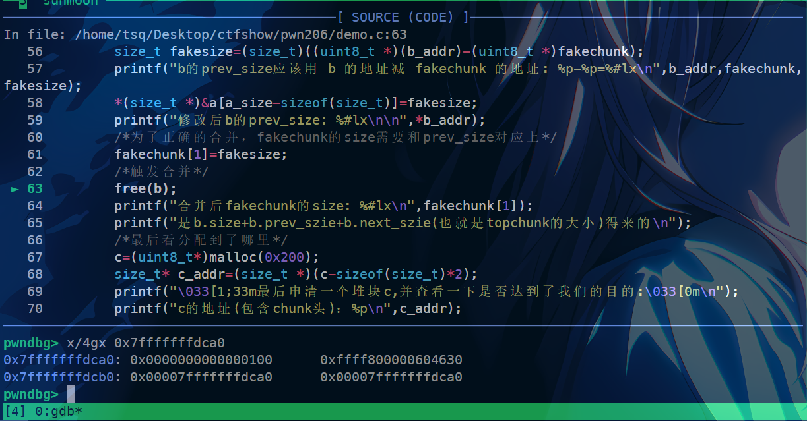Click the comment "/*为了正确的合并" on line 60
The image size is (807, 421).
[x=336, y=137]
